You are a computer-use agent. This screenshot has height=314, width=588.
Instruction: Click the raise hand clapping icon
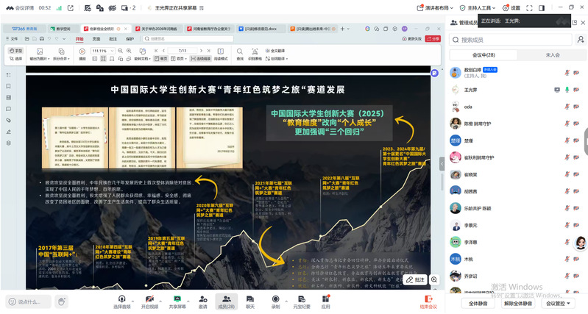tap(62, 301)
